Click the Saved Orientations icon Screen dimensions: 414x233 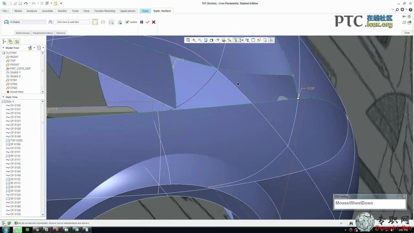click(217, 40)
